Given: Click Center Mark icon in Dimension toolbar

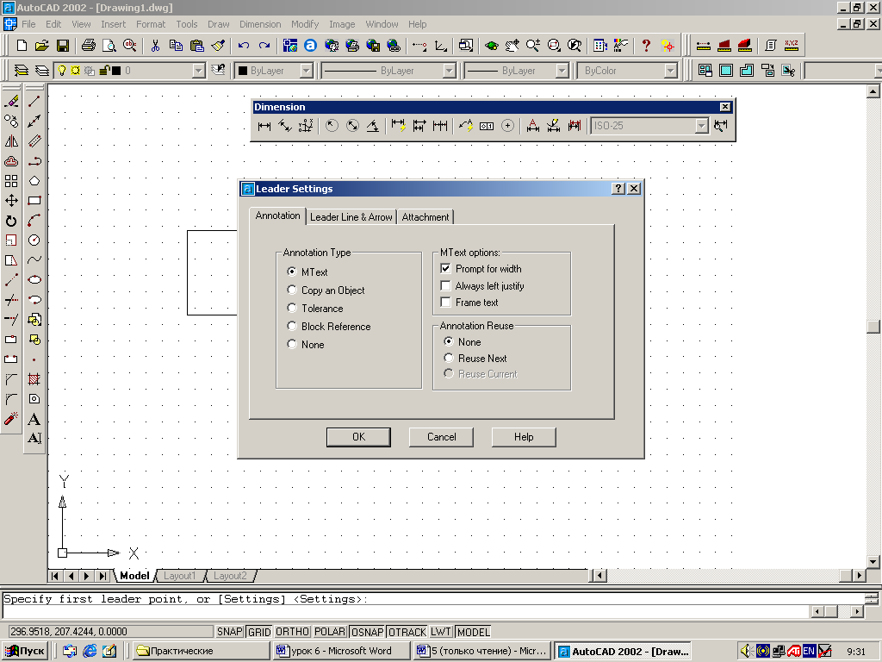Looking at the screenshot, I should [x=507, y=126].
